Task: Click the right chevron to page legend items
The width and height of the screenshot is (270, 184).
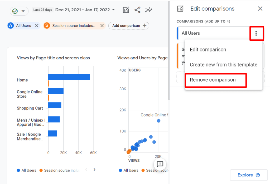Action: coord(94,170)
